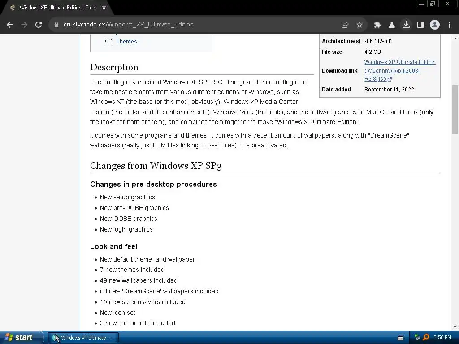
Task: Open Chrome three-dot menu
Action: coord(449,25)
